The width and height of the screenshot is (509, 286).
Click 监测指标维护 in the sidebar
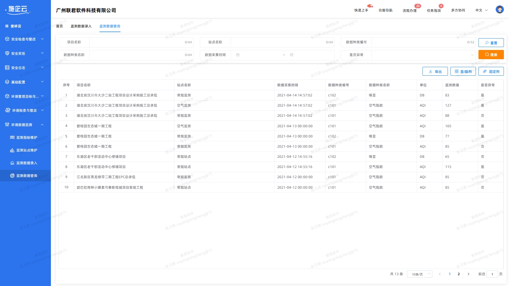coord(27,137)
